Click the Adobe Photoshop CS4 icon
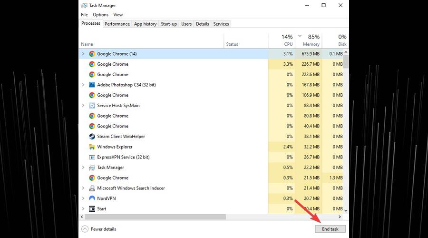The width and height of the screenshot is (428, 238). point(92,85)
